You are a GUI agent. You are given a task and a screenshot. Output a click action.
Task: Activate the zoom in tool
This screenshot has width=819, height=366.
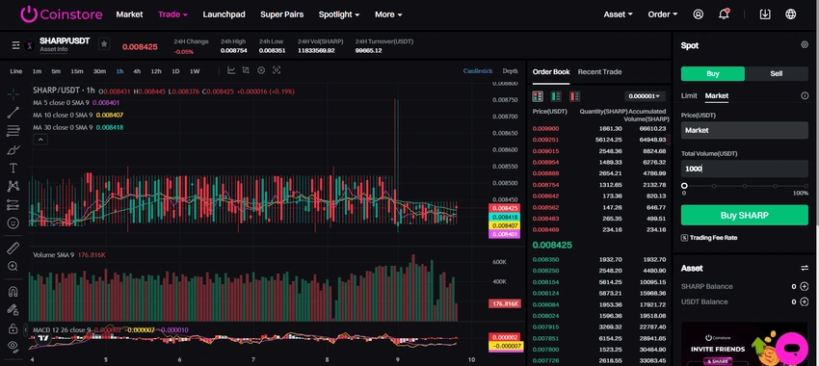pos(13,266)
